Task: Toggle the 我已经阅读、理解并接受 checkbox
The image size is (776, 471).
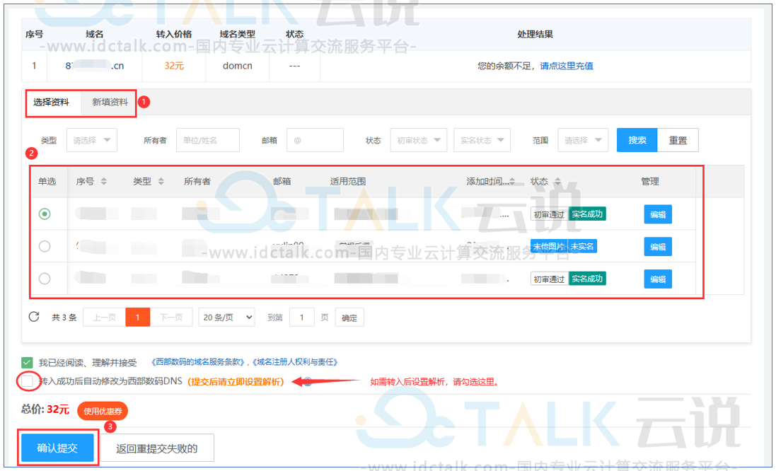Action: pos(27,363)
